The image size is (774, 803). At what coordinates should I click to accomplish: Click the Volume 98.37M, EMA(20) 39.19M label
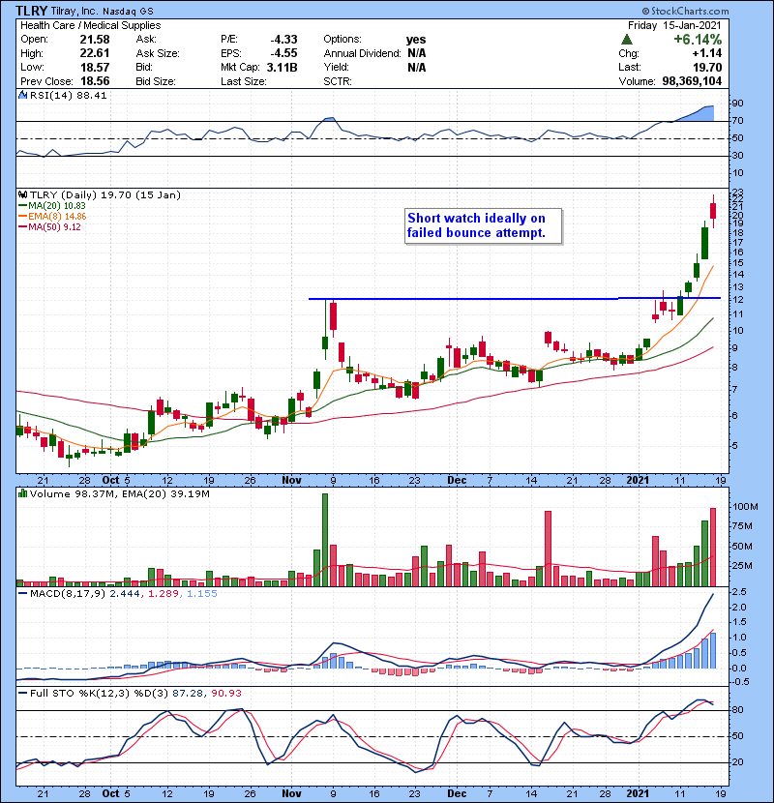point(119,494)
